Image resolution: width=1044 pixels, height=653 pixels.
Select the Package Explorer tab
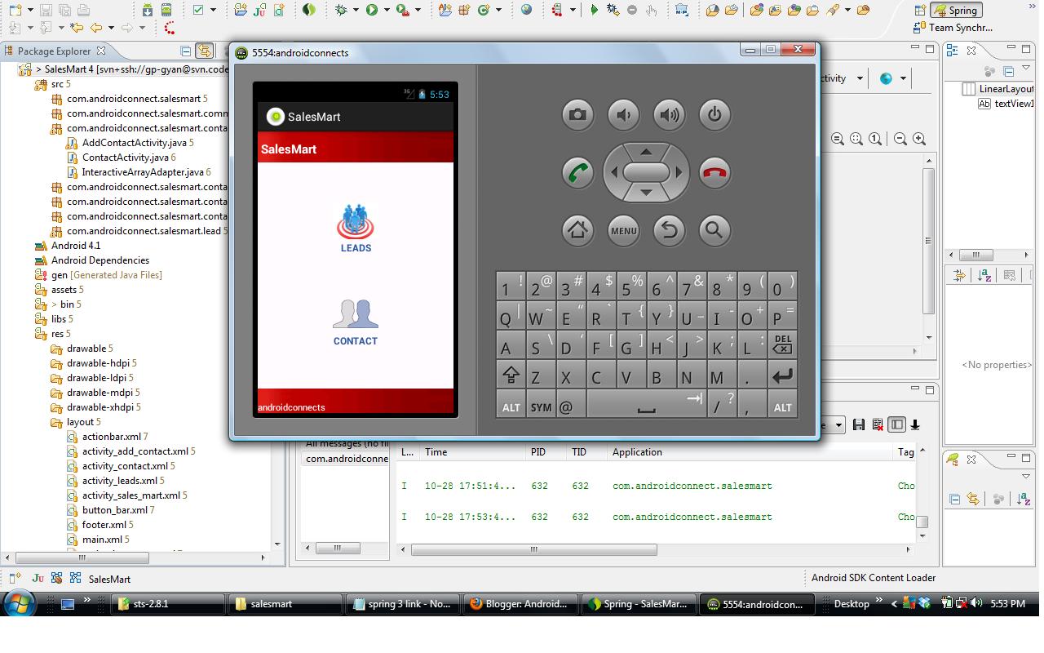[54, 51]
